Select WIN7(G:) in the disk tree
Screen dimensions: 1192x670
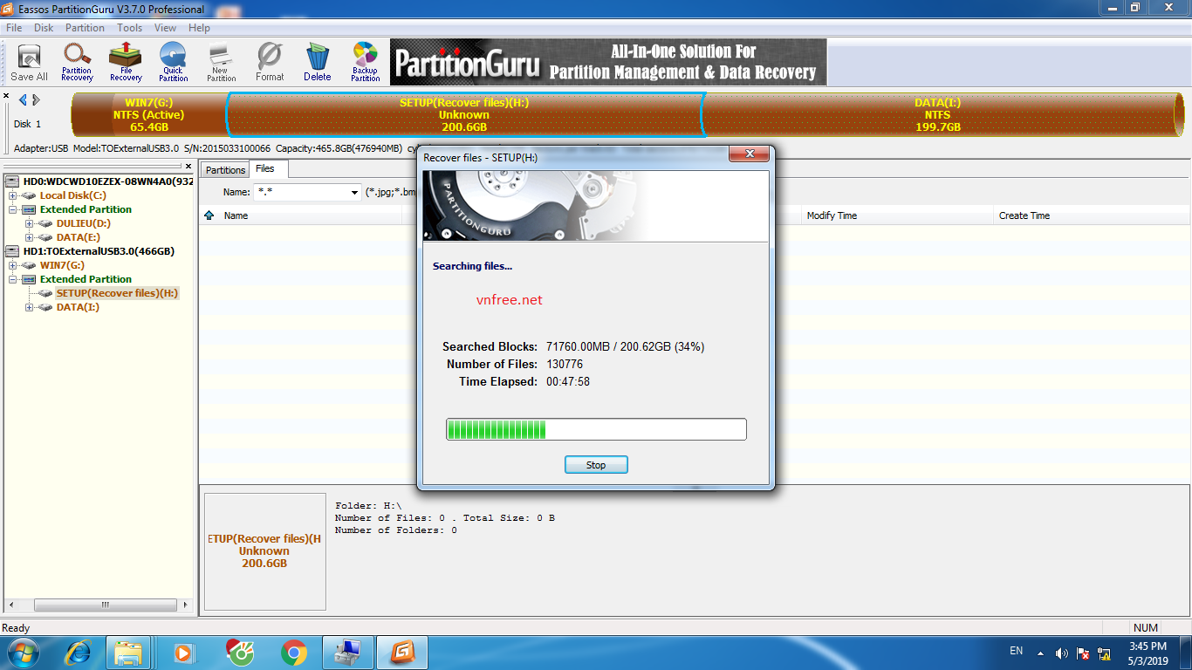(62, 265)
